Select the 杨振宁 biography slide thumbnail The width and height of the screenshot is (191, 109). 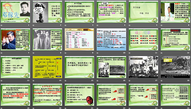click(176, 12)
